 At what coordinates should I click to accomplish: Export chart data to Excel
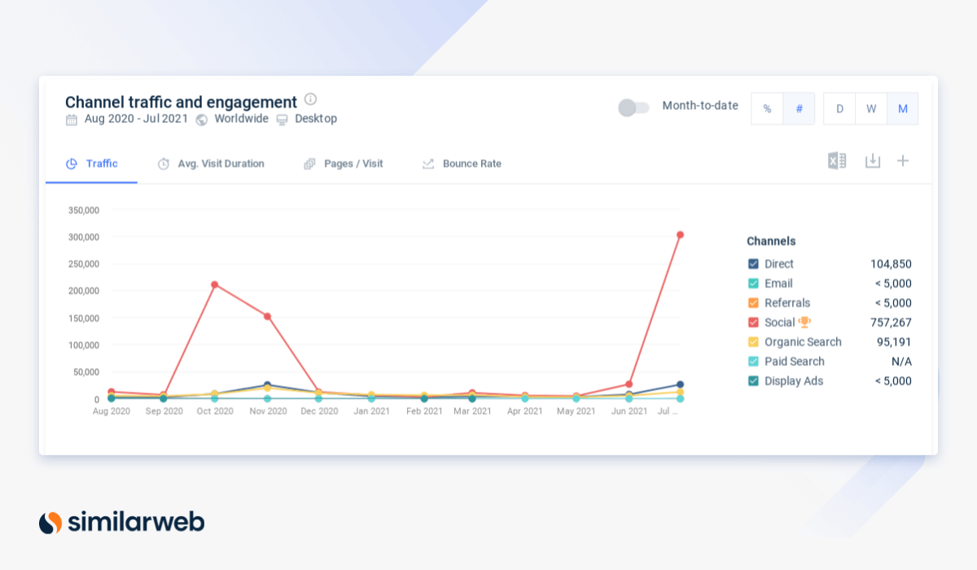(837, 161)
